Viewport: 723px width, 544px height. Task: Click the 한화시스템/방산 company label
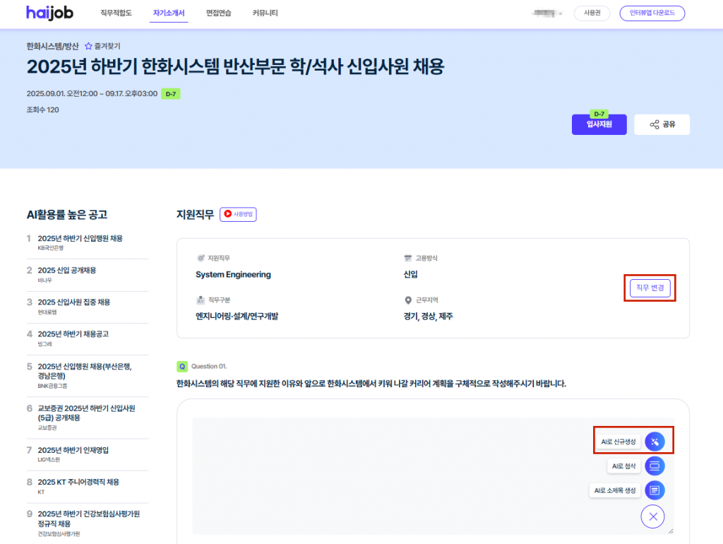coord(52,46)
